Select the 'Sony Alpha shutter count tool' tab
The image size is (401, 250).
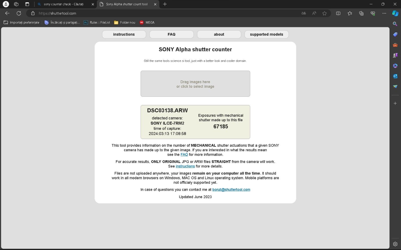coord(127,4)
